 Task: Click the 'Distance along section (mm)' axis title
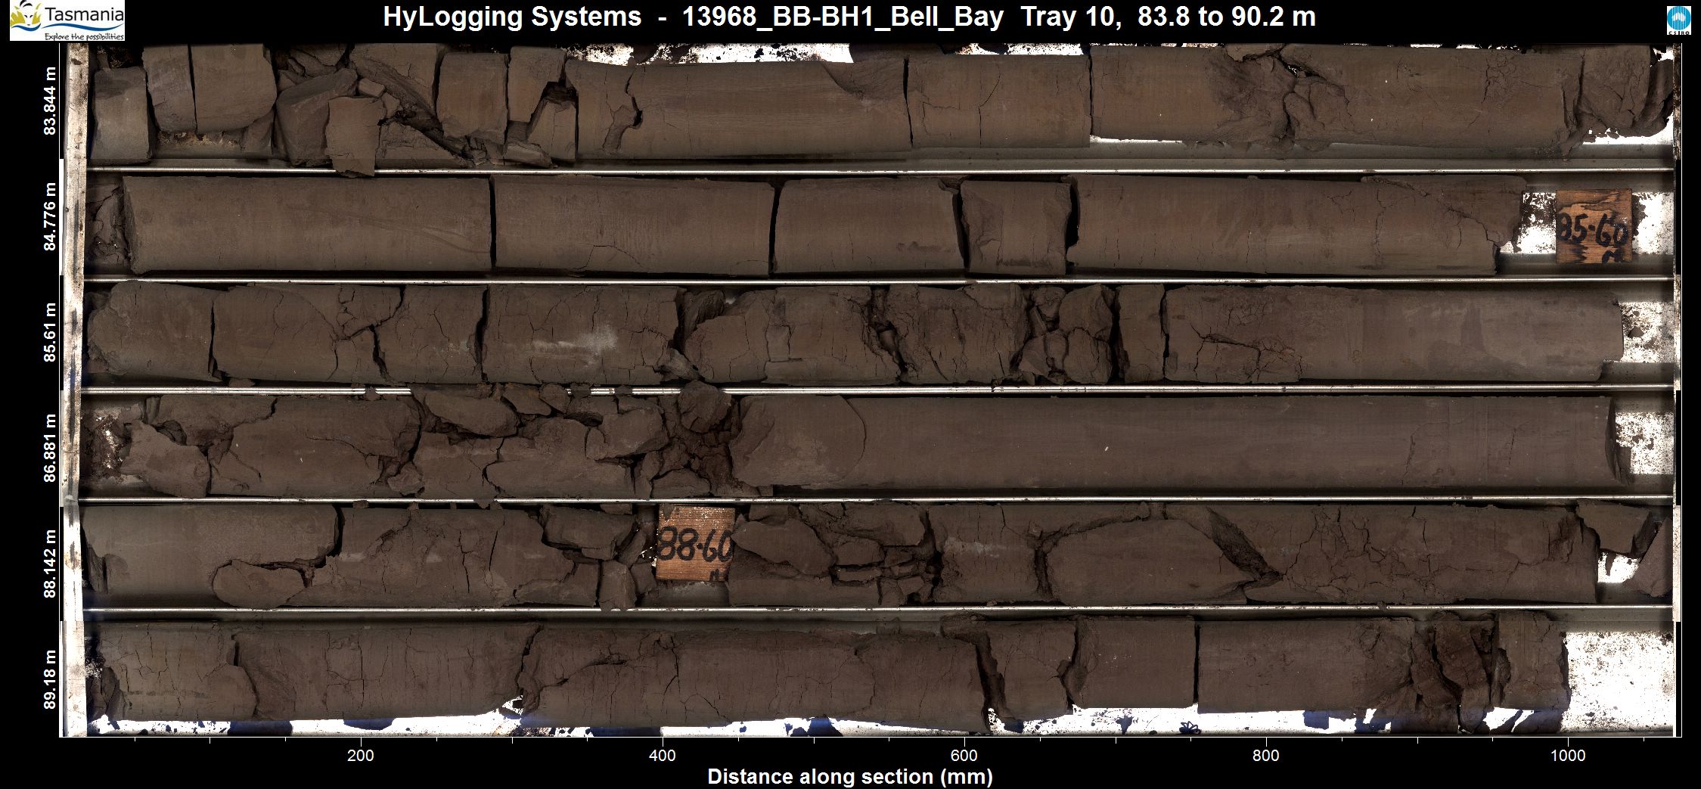[849, 776]
